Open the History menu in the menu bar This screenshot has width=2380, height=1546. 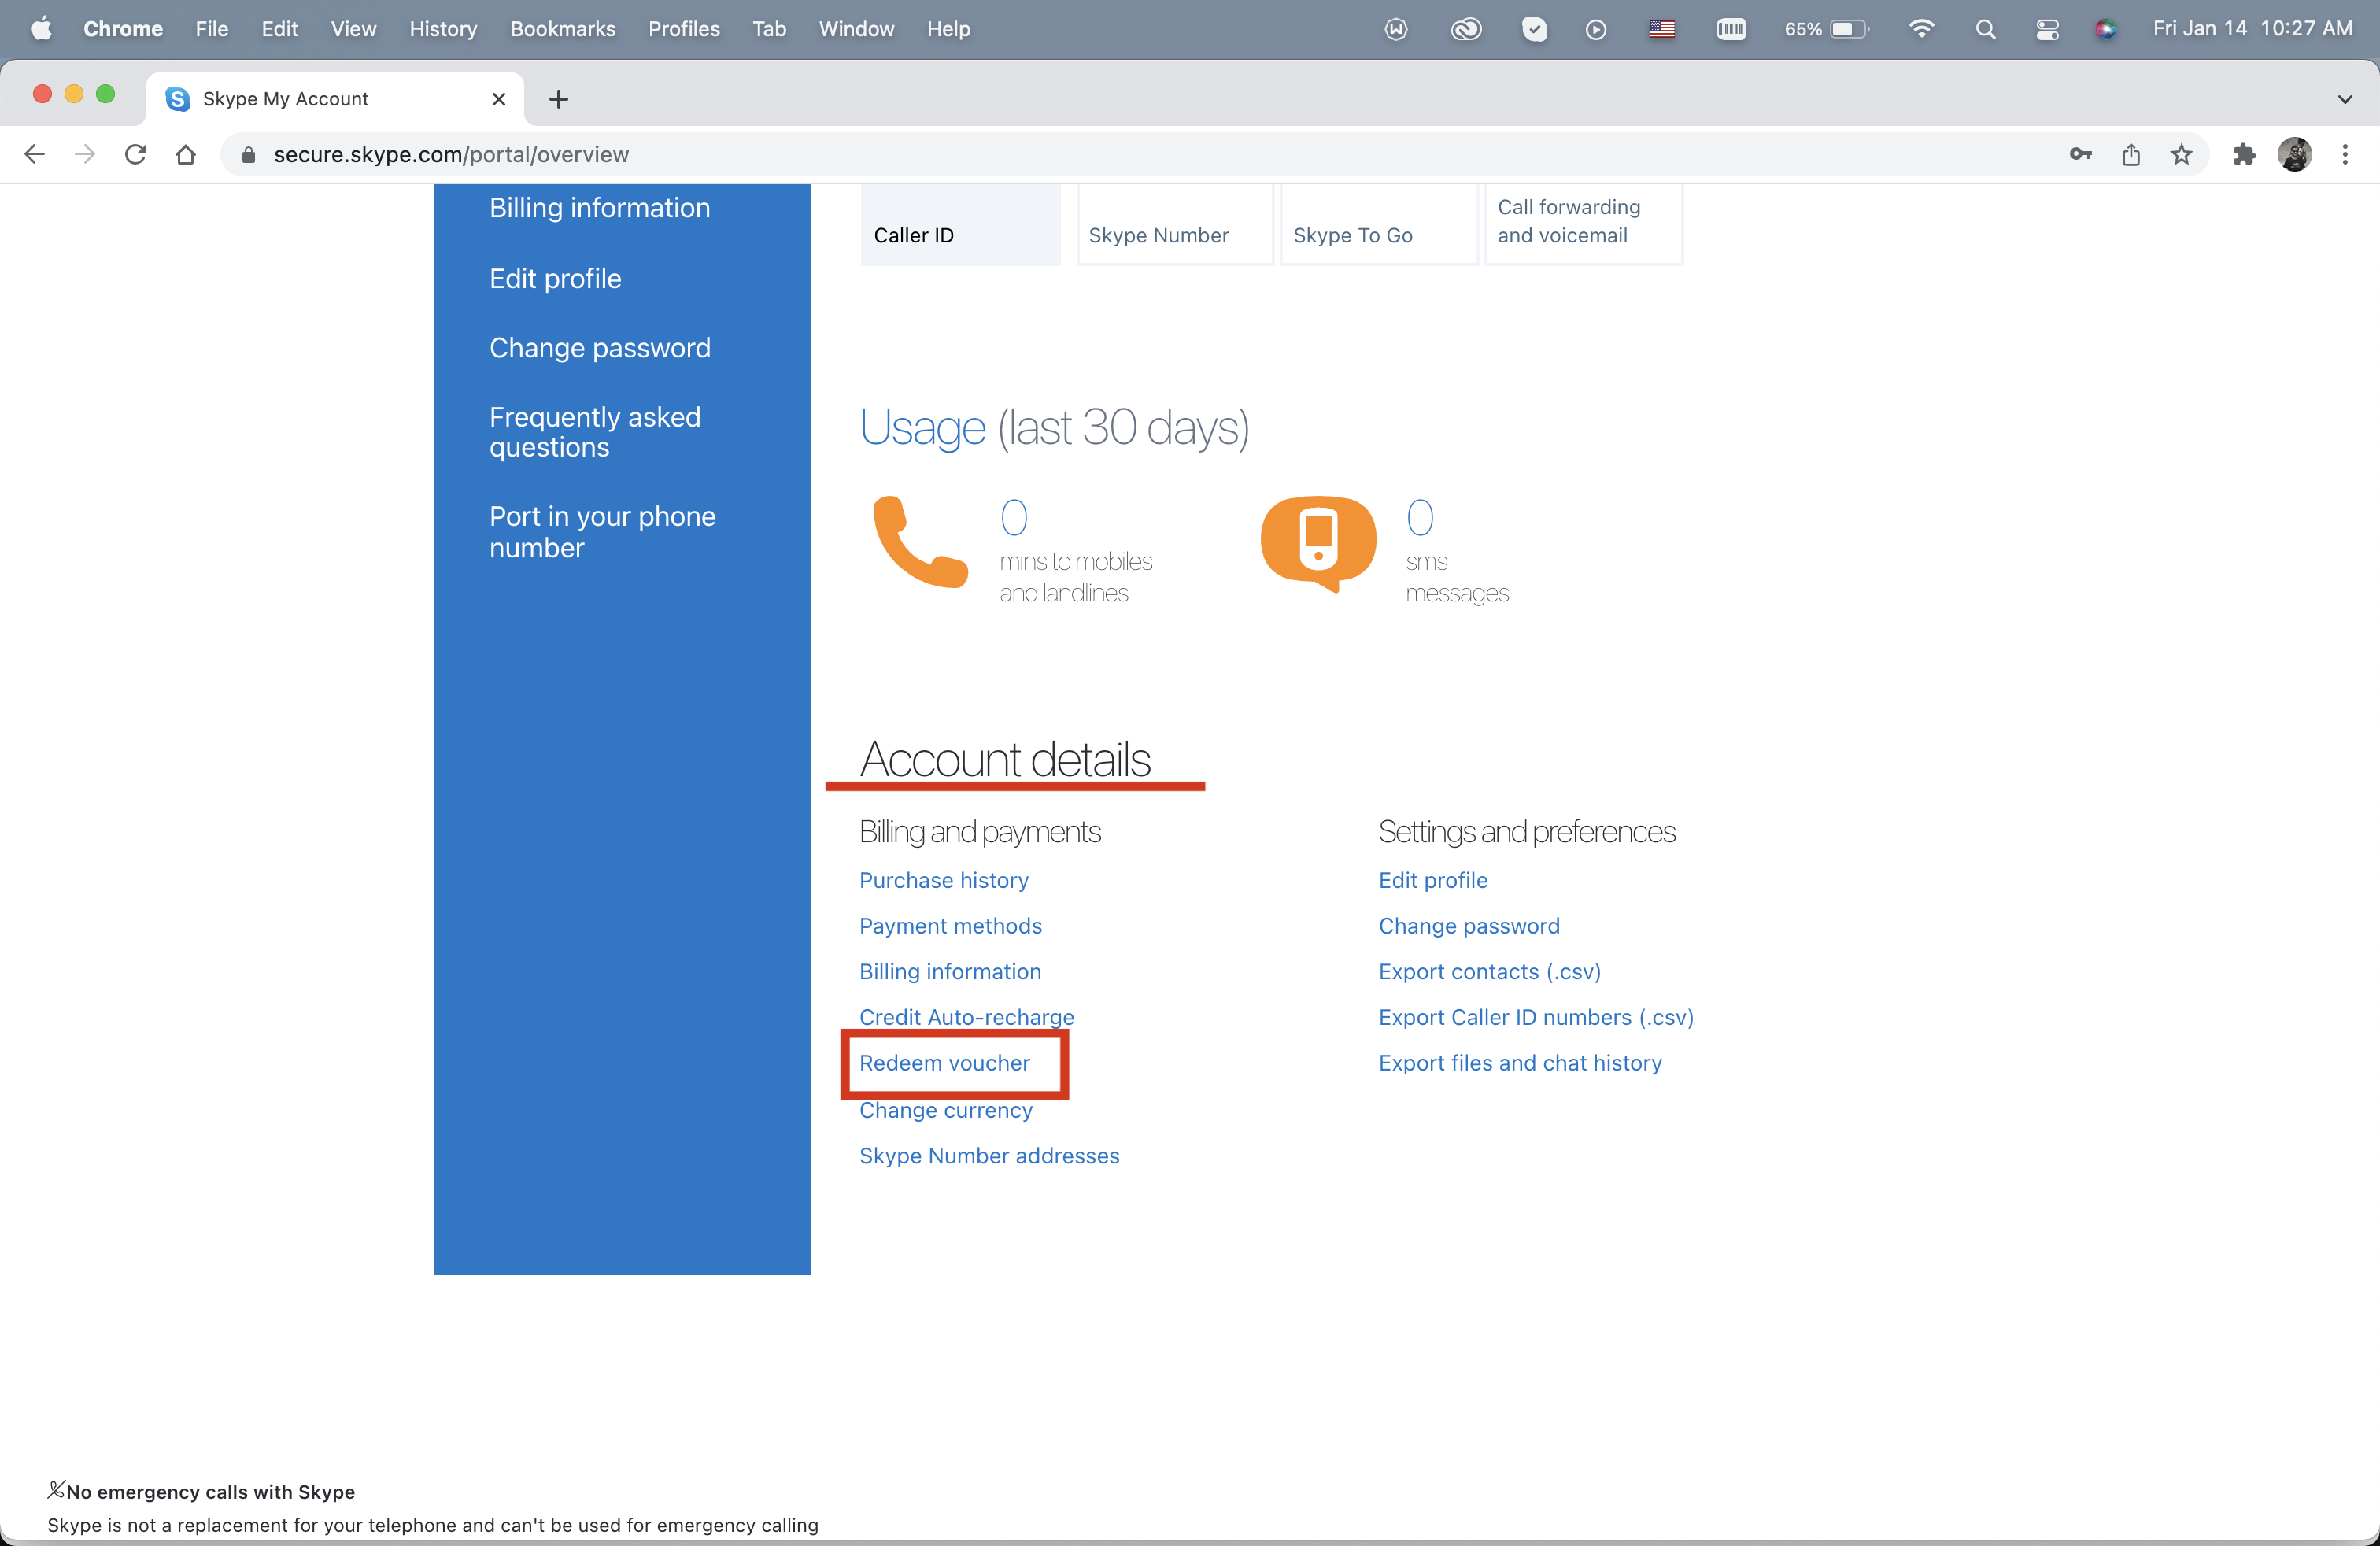coord(443,29)
